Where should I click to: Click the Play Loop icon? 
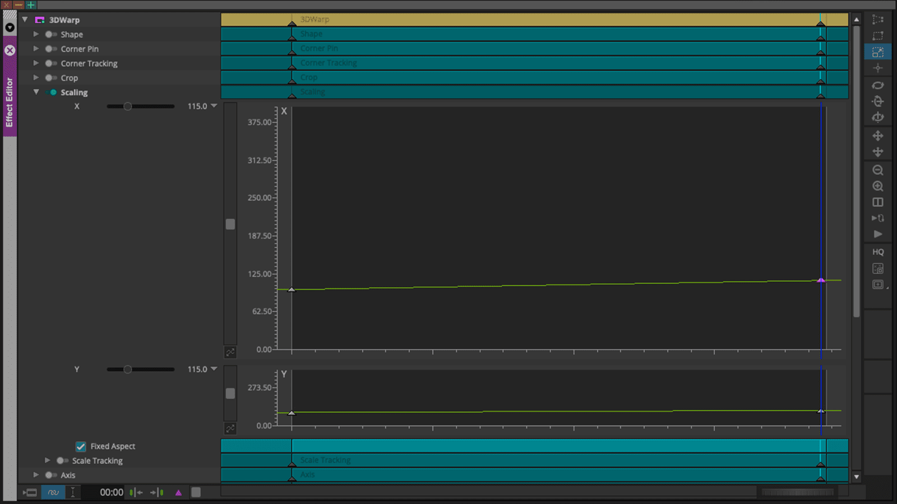coord(878,218)
